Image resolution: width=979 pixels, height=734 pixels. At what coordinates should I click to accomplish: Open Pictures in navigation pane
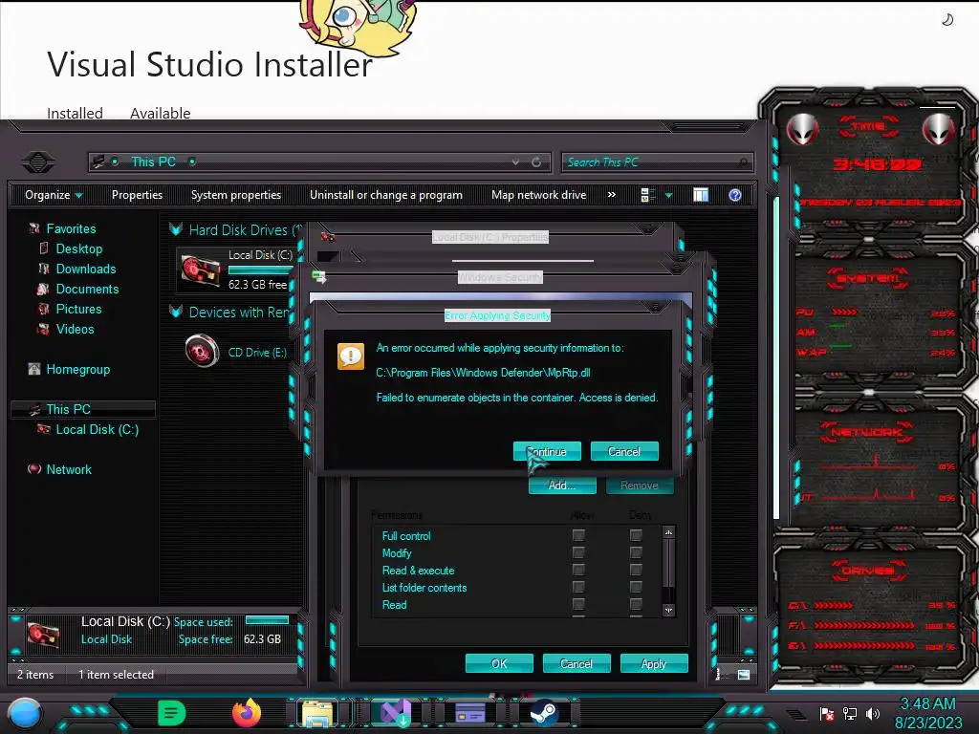click(x=78, y=309)
